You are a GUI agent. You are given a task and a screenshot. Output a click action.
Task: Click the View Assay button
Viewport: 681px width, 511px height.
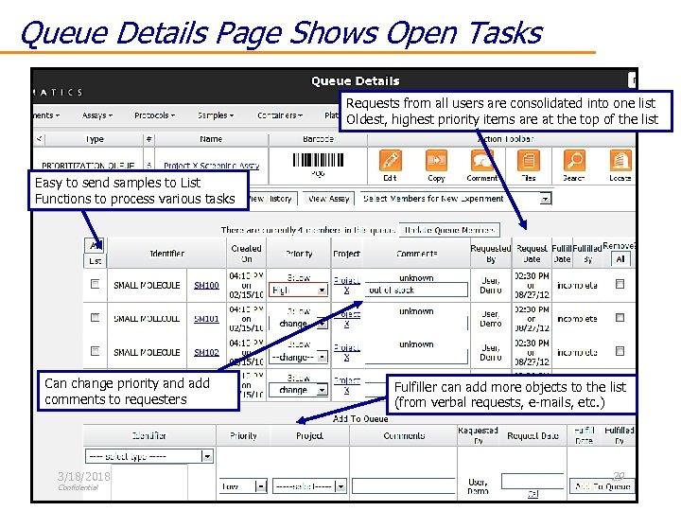329,199
